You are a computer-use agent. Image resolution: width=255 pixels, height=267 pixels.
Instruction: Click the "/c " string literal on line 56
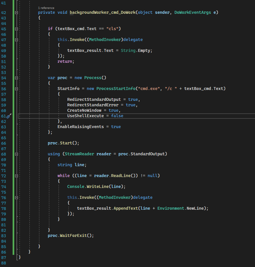[x=171, y=89]
